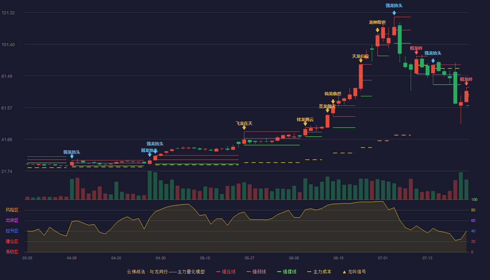Screen dimensions: 490x280
Task: Click the 03-26 date label
Action: coord(27,258)
